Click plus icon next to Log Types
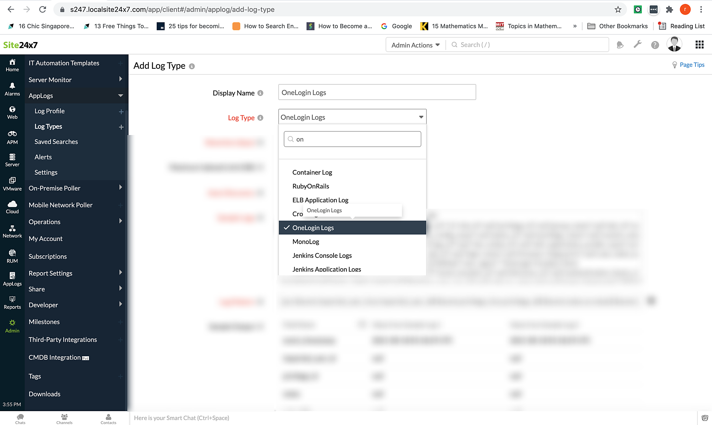This screenshot has width=712, height=425. [x=121, y=127]
